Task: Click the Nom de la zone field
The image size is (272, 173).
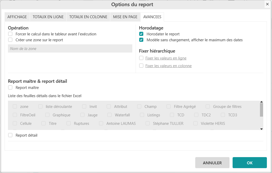Action: click(70, 48)
